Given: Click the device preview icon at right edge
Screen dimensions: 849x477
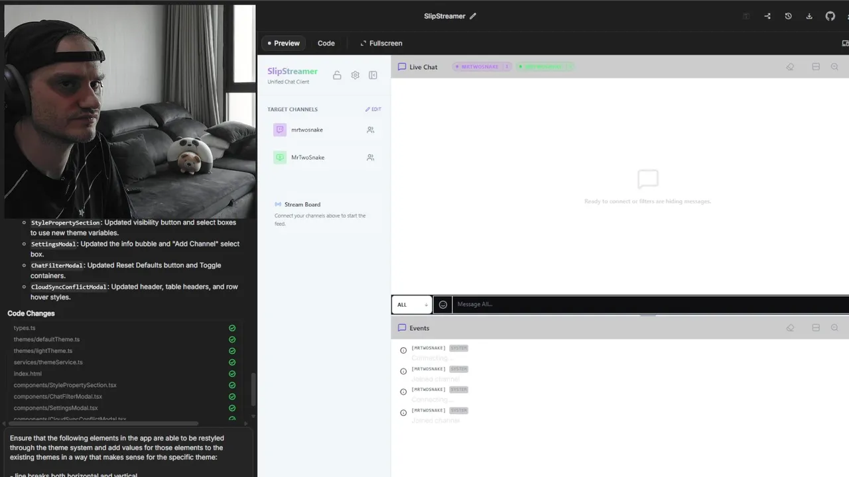Looking at the screenshot, I should [x=845, y=43].
